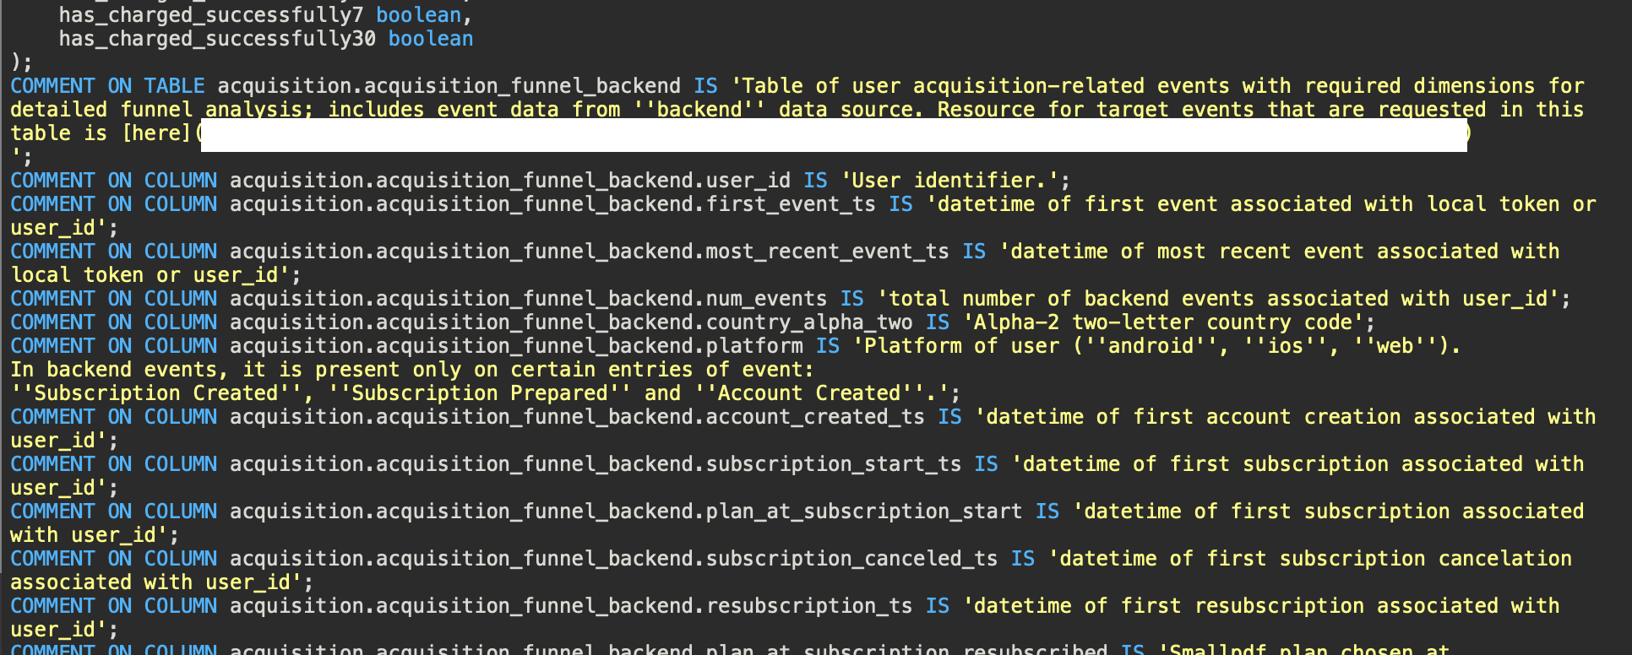Click the text 'detailed funnel analysis;'
Screen dimensions: 1632x655
161,110
